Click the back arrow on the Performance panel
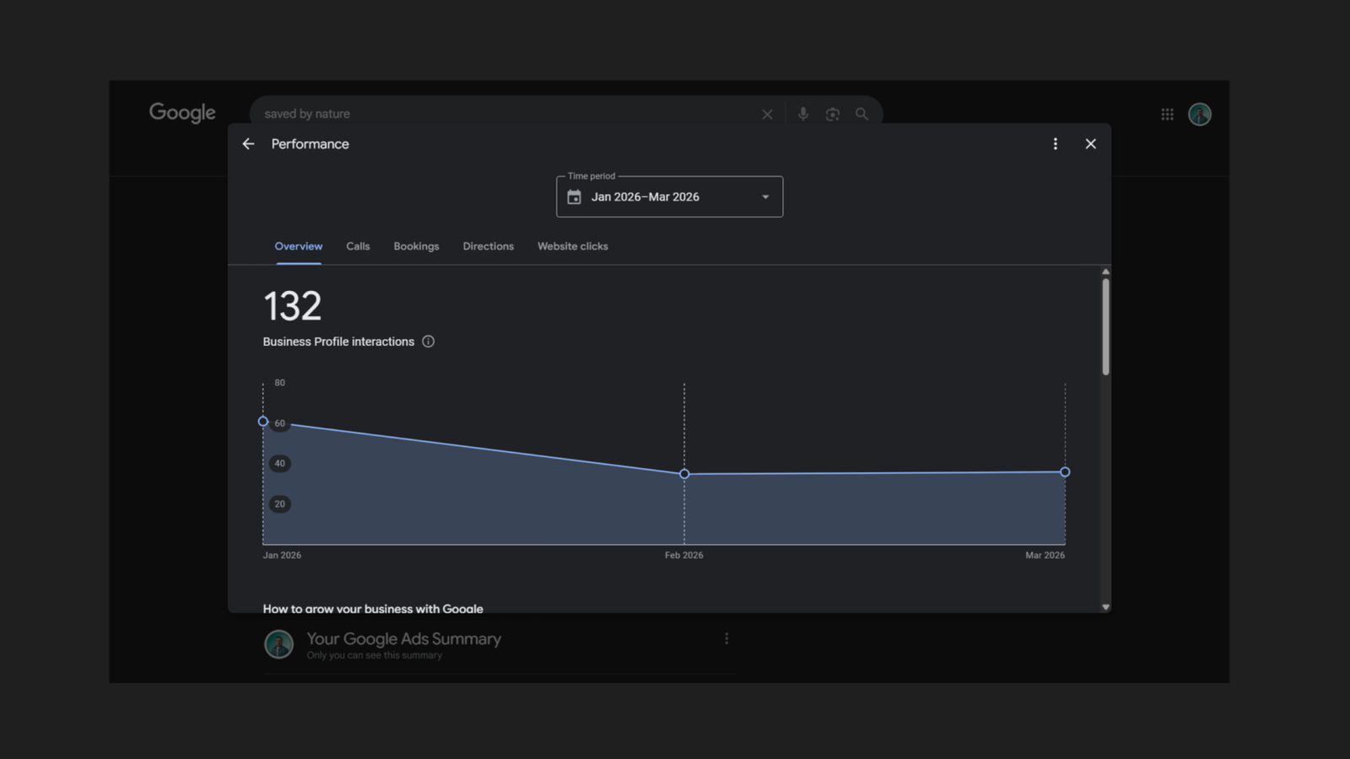1350x759 pixels. tap(247, 143)
